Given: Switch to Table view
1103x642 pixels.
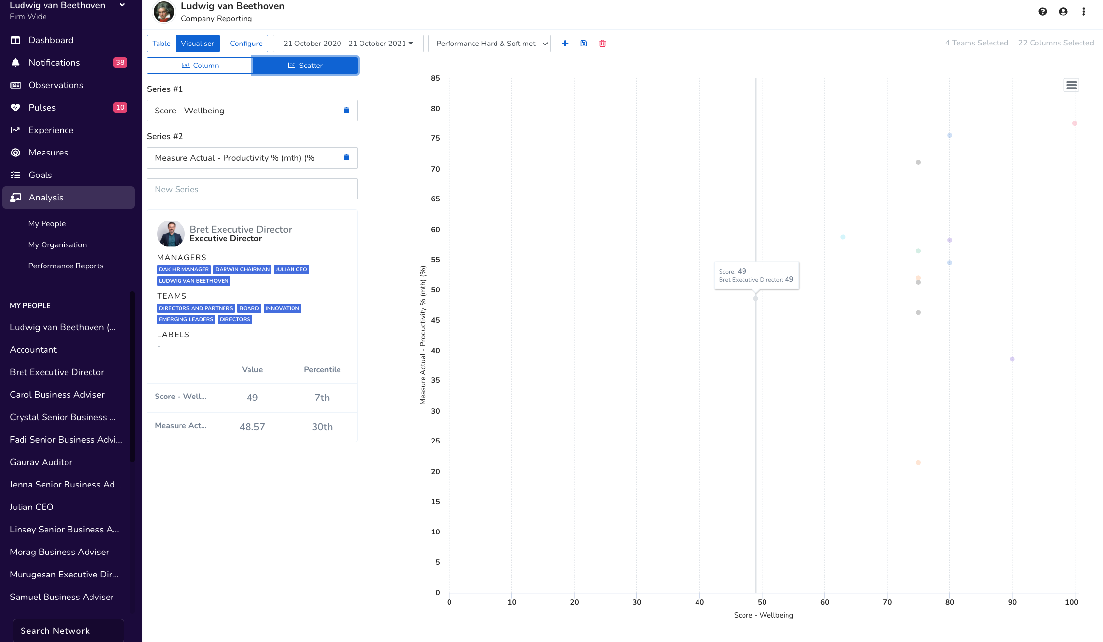Looking at the screenshot, I should tap(161, 44).
